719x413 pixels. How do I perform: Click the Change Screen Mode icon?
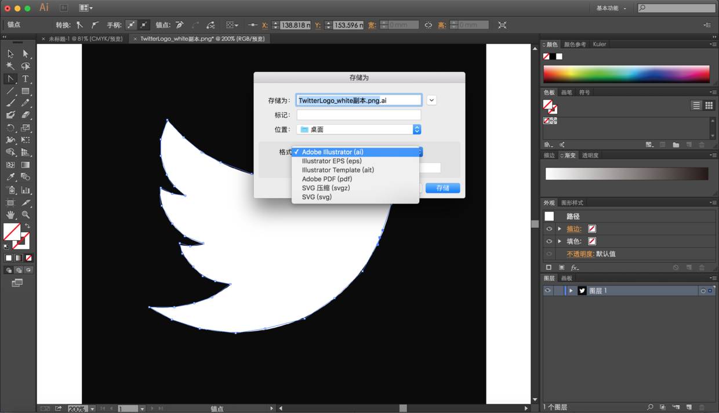17,283
